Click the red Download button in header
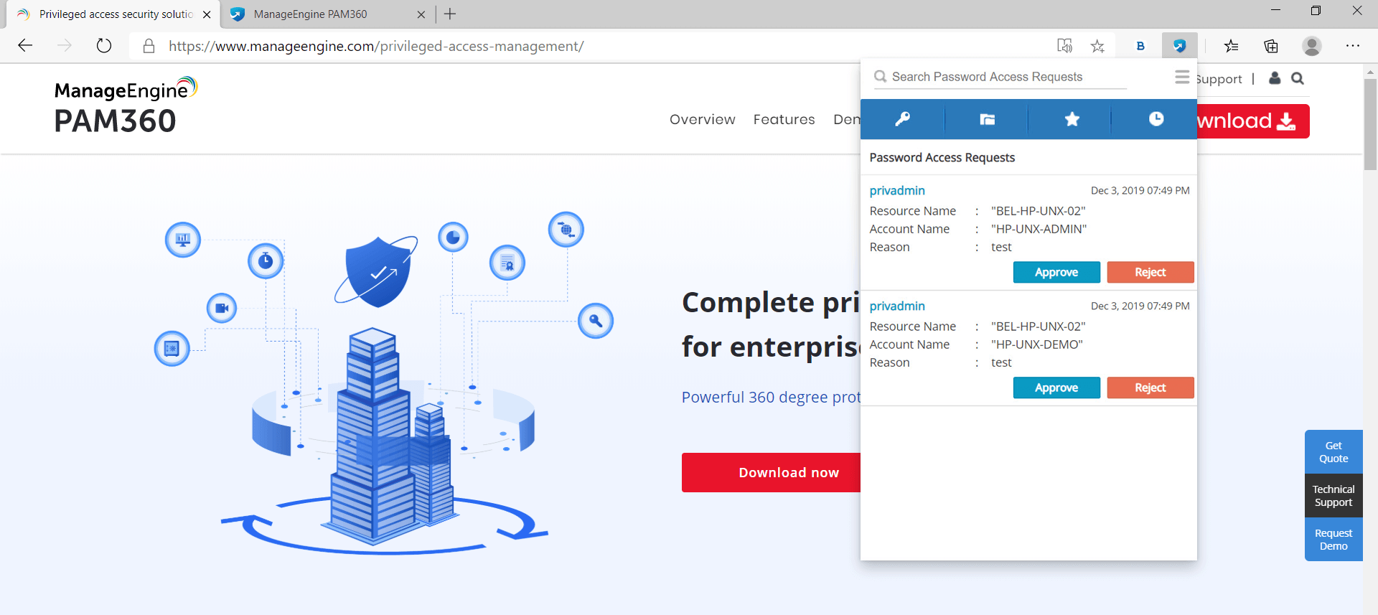Screen dimensions: 1378x615 [1252, 121]
